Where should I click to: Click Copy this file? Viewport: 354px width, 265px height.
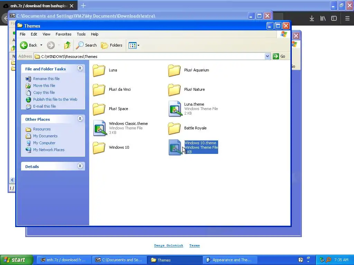click(x=44, y=92)
